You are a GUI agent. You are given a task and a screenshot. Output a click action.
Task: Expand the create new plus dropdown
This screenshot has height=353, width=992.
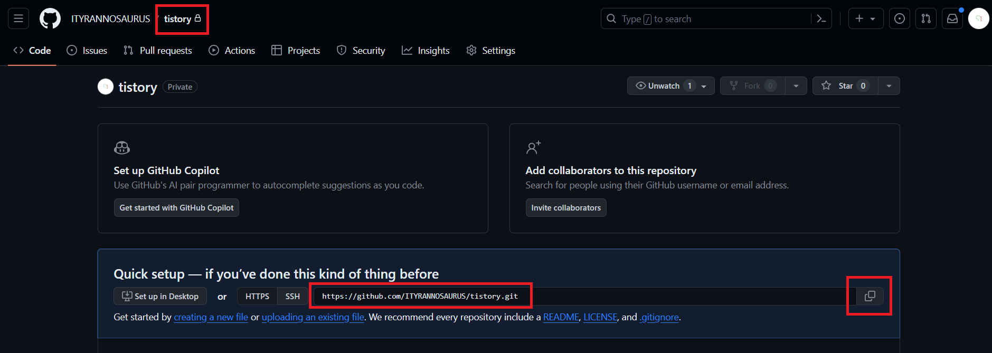(x=866, y=18)
